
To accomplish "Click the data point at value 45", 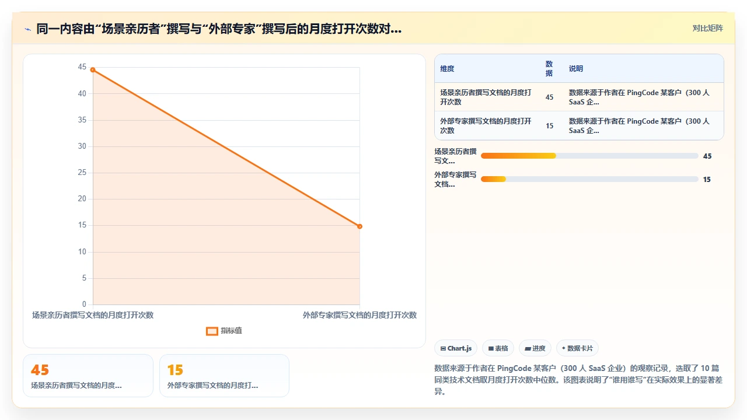I will (93, 70).
